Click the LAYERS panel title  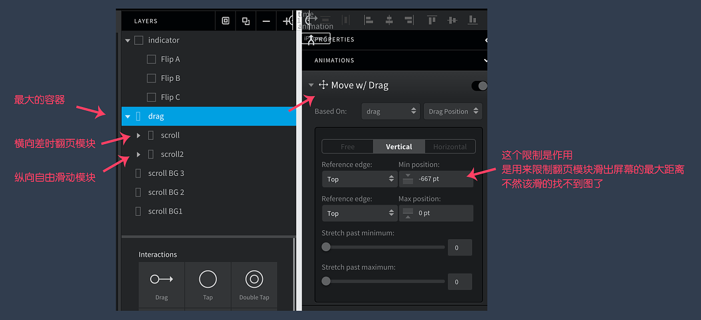pyautogui.click(x=146, y=21)
